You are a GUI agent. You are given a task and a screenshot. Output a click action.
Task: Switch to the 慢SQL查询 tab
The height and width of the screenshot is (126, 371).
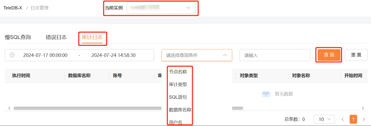pos(18,37)
